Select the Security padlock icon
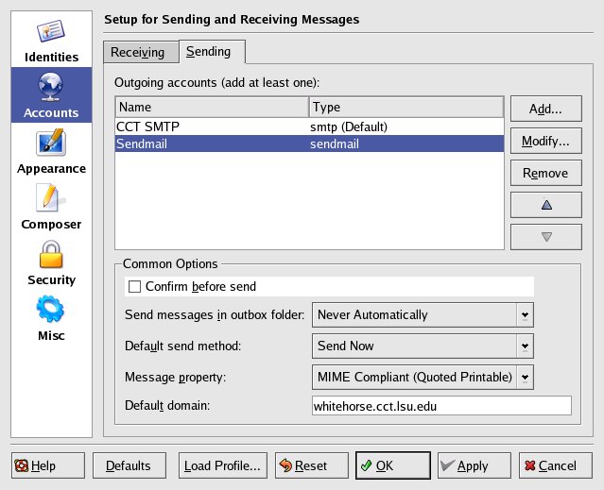Viewport: 604px width, 490px height. coord(51,256)
